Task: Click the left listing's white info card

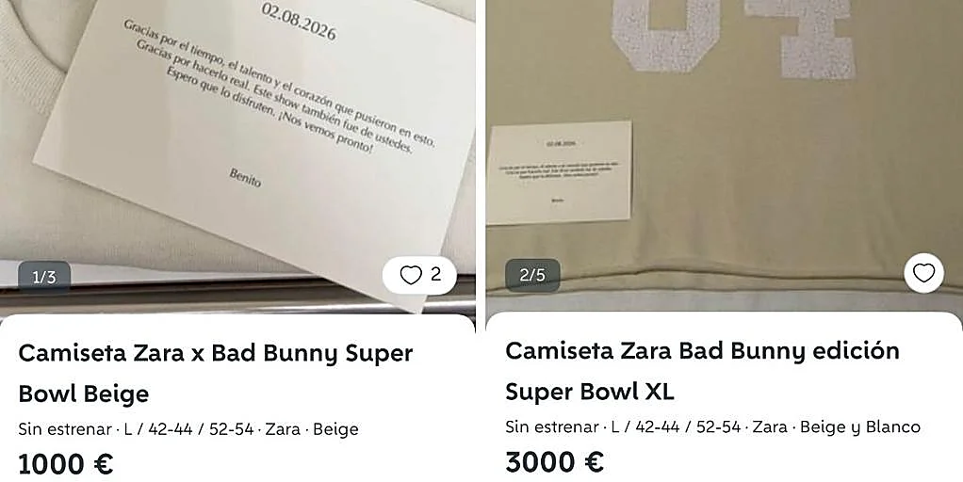Action: pyautogui.click(x=237, y=397)
